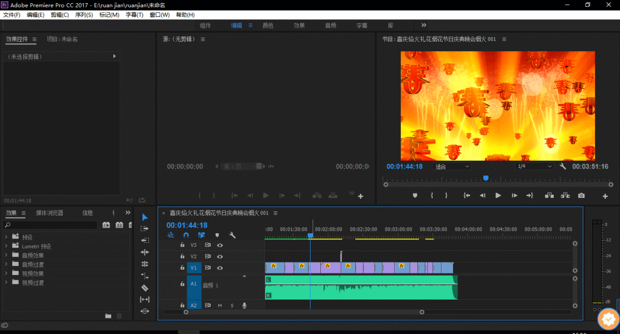Open the 剪辑(C) menu

(x=59, y=15)
